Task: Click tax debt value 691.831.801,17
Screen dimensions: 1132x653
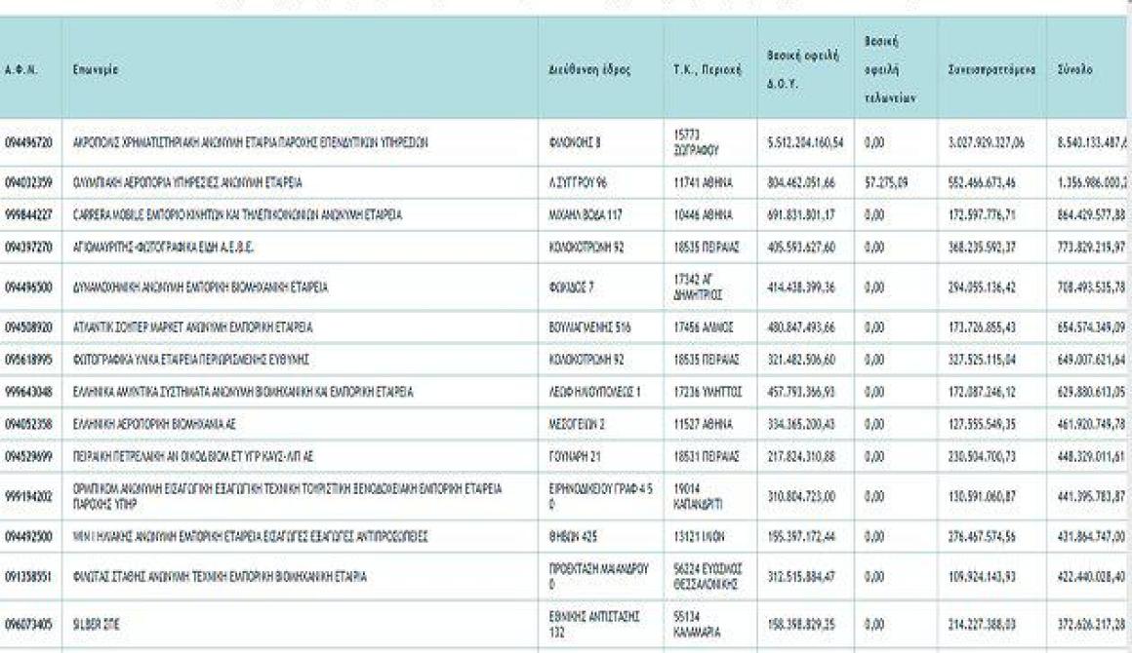Action: [x=801, y=214]
